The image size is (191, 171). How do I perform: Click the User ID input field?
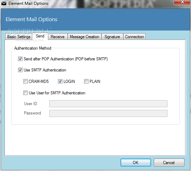(108, 104)
